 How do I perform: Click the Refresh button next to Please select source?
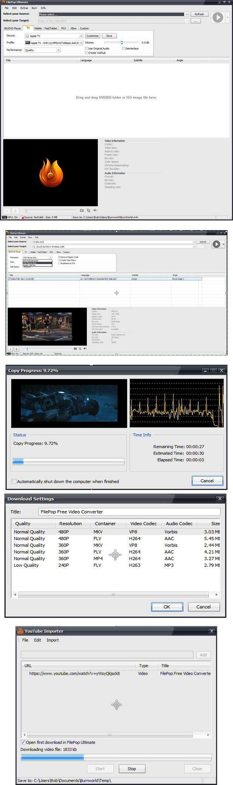pyautogui.click(x=199, y=14)
